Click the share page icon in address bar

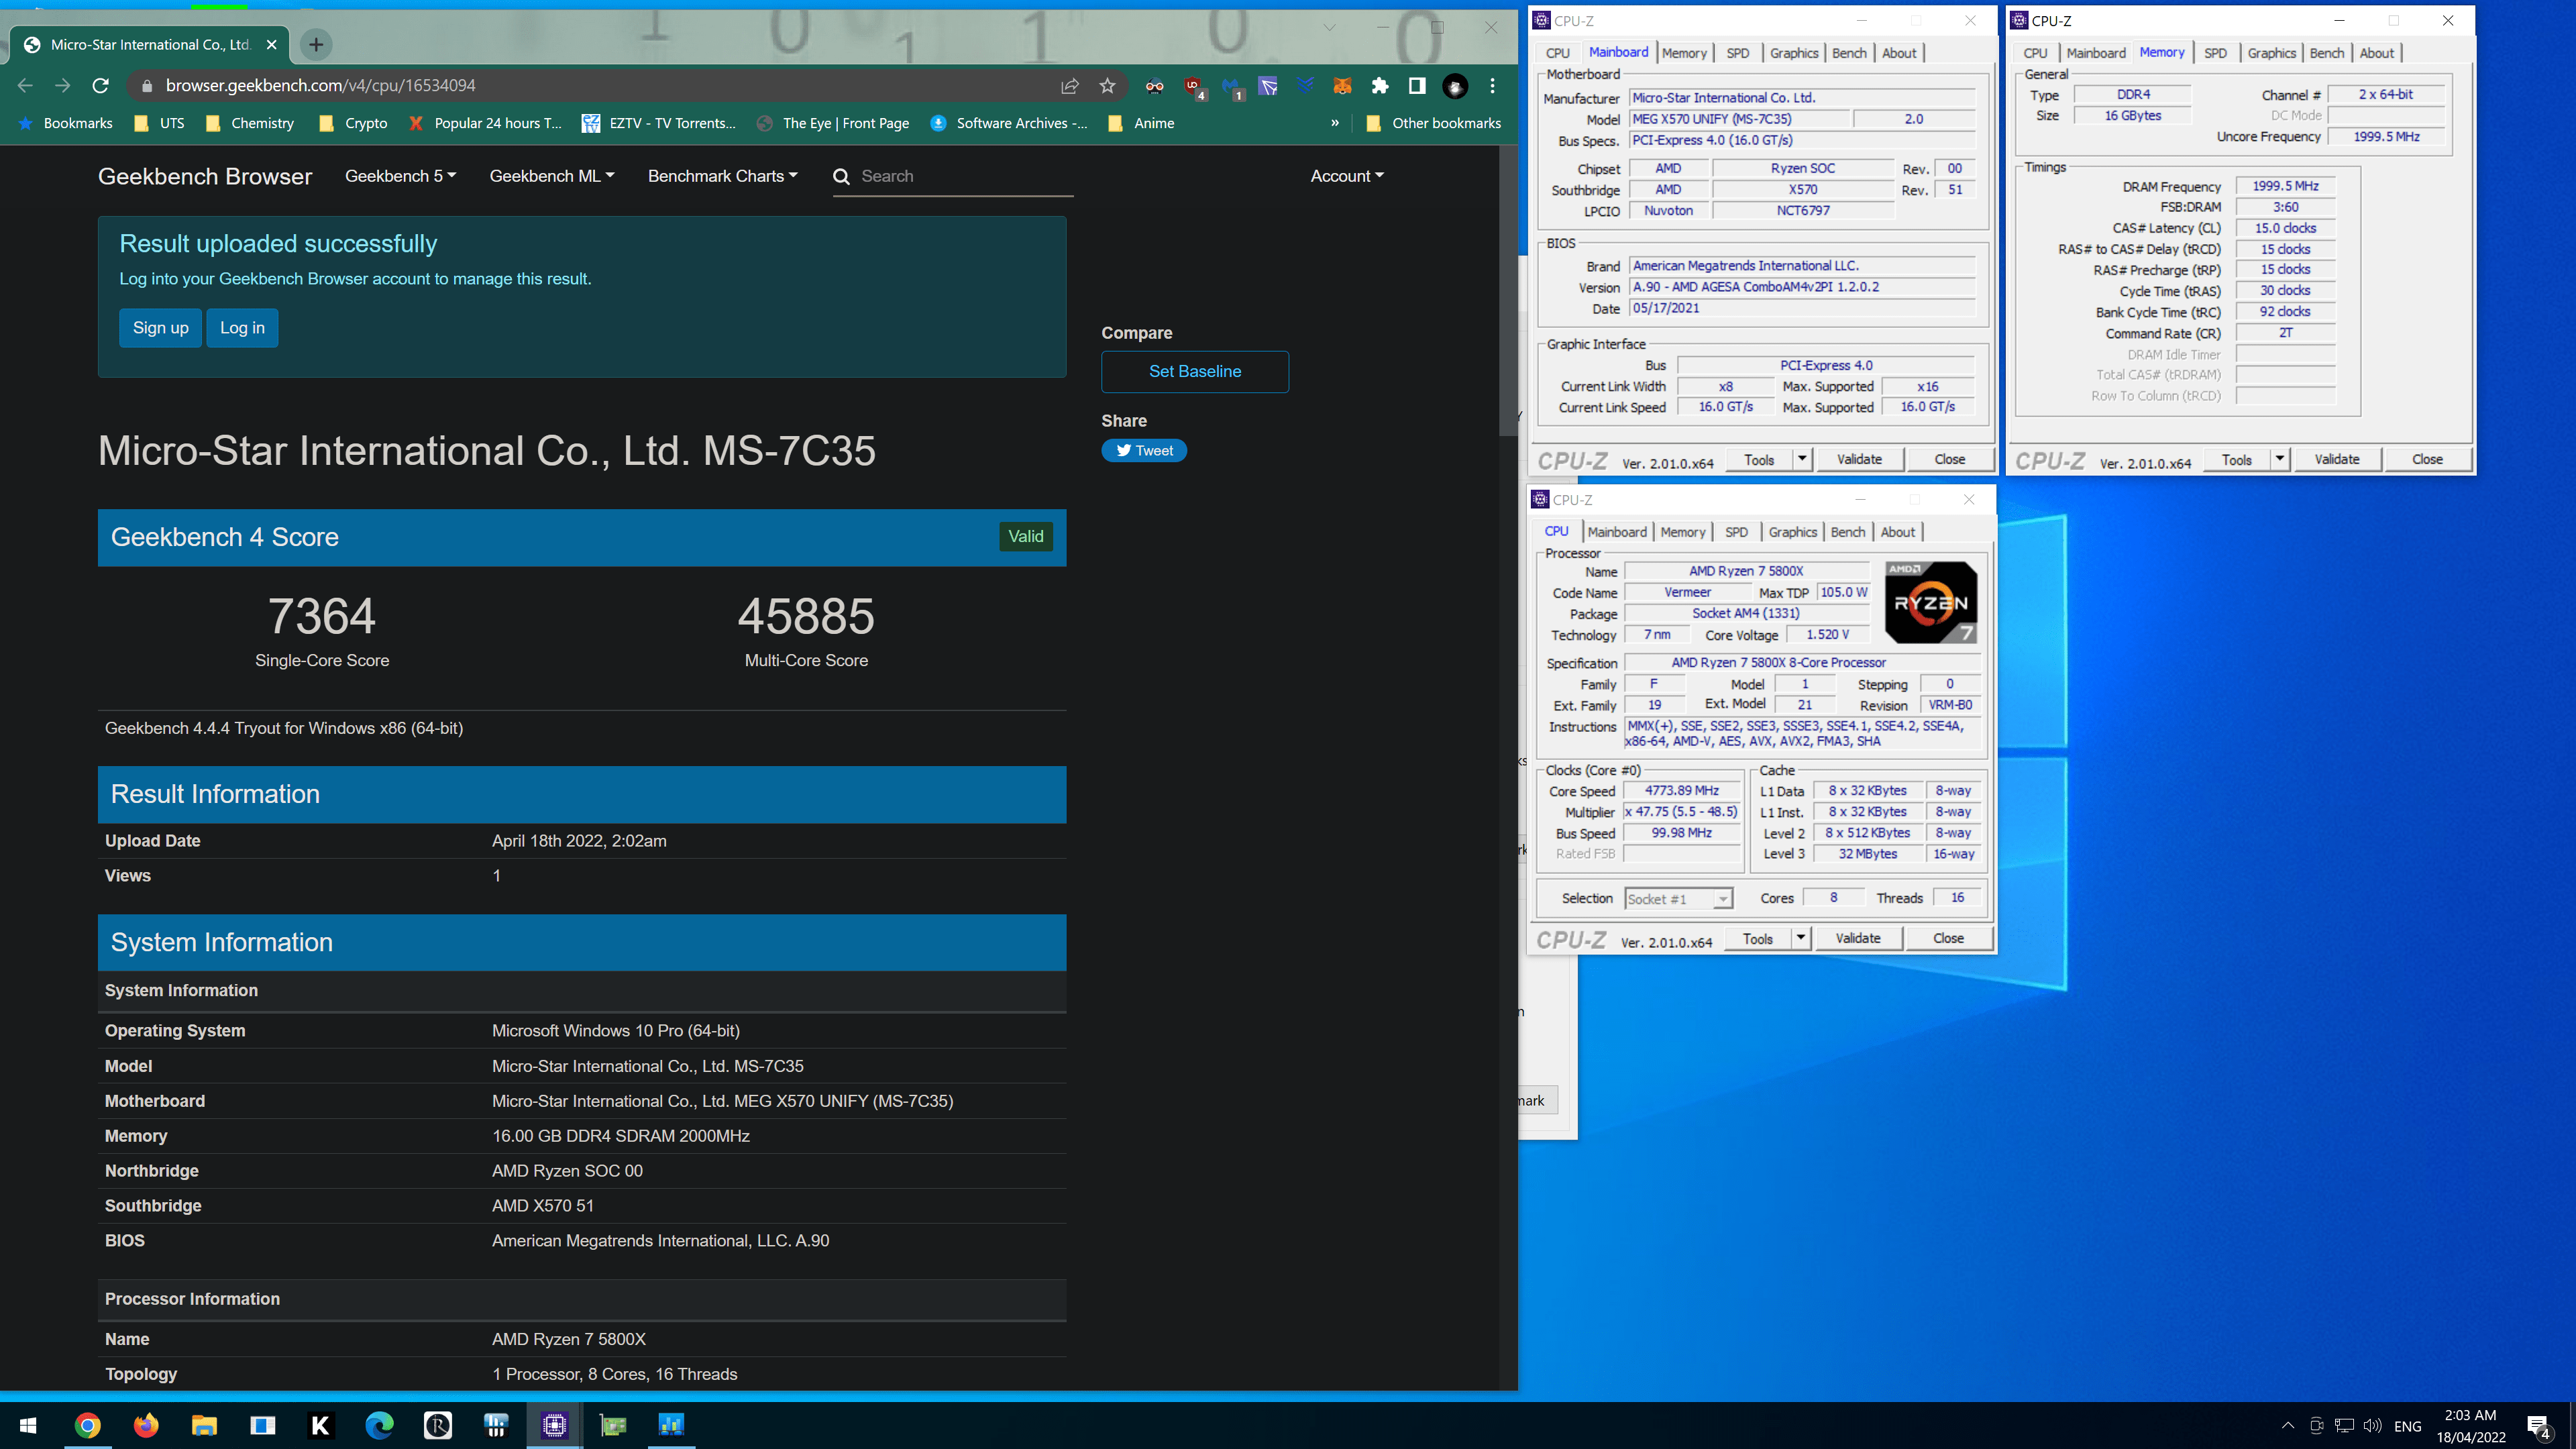1070,86
